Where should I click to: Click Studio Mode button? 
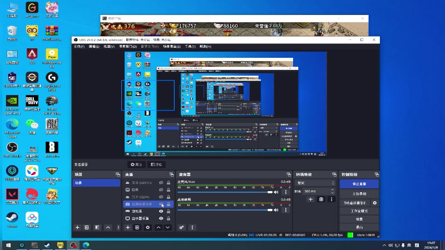[359, 211]
